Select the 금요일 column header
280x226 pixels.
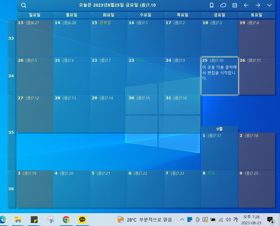point(219,15)
